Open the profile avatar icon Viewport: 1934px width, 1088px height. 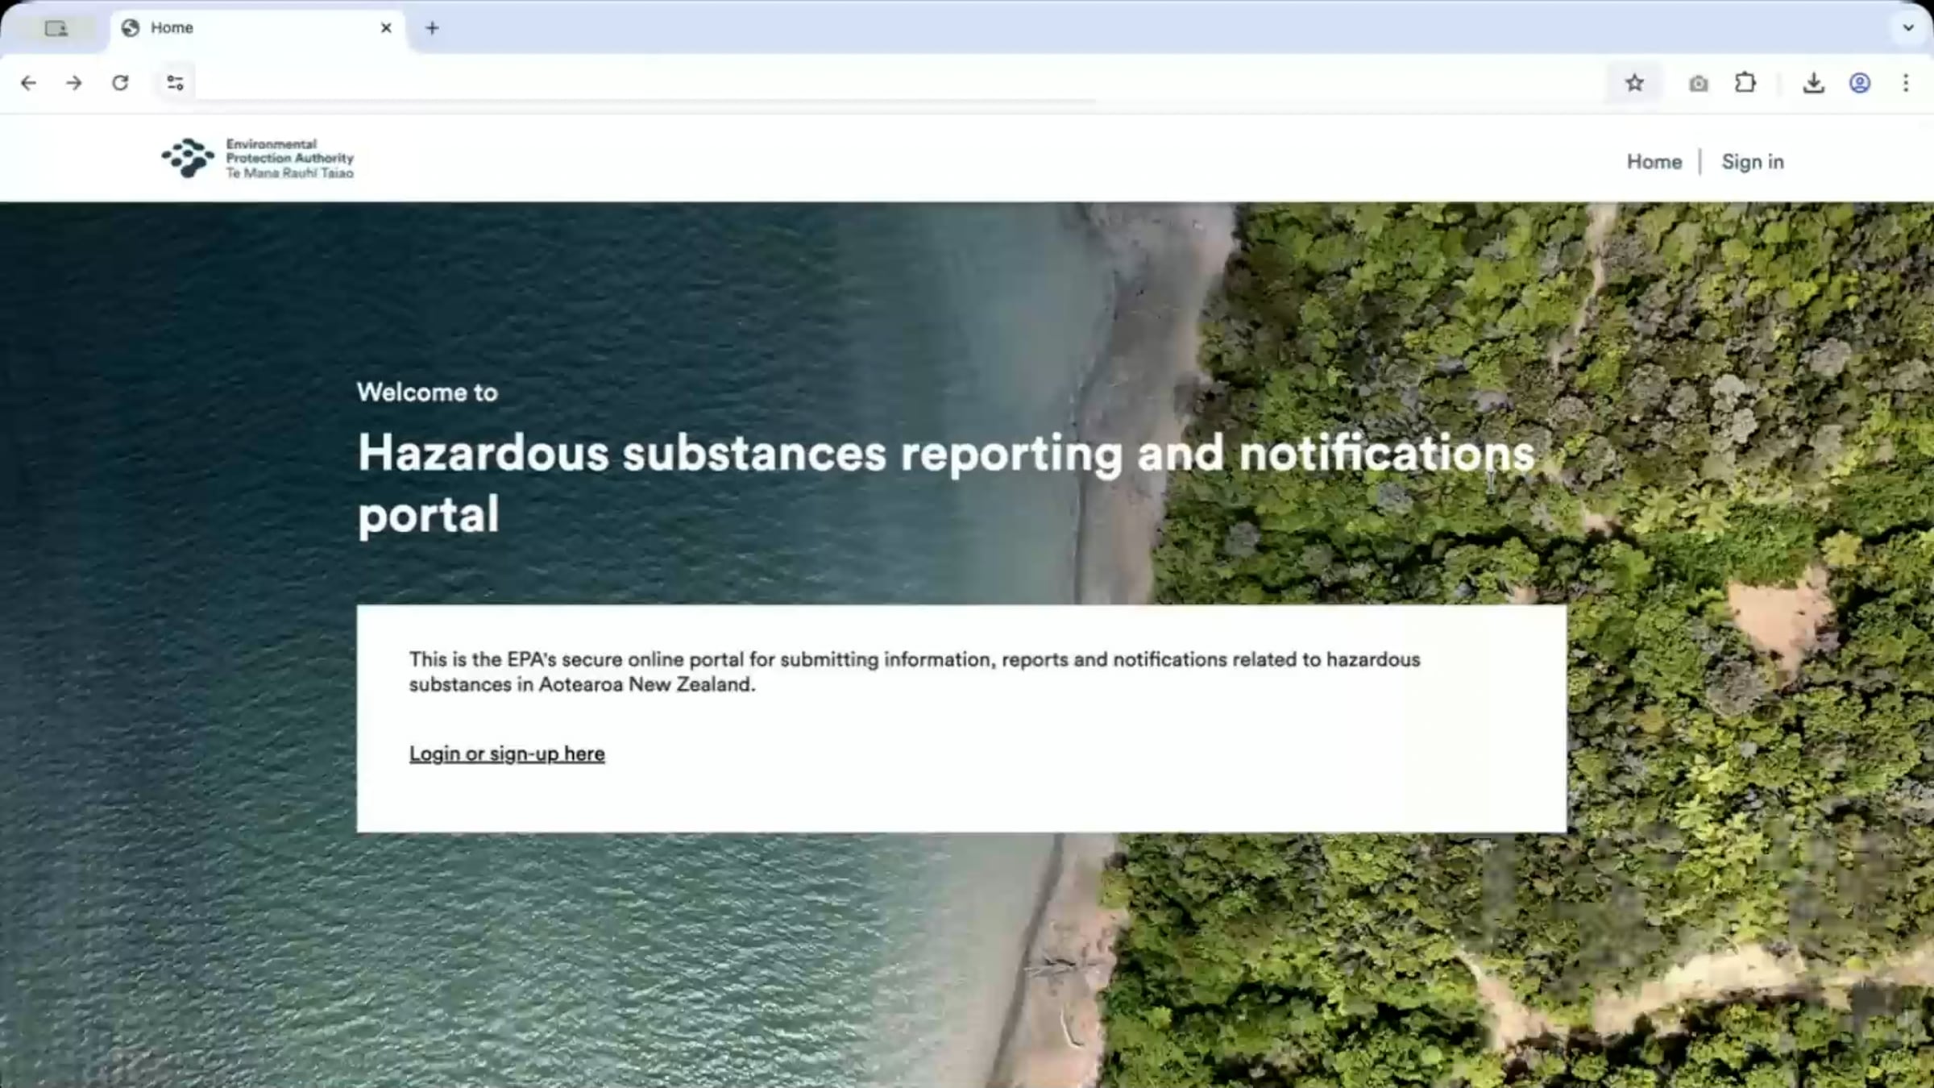[1860, 83]
